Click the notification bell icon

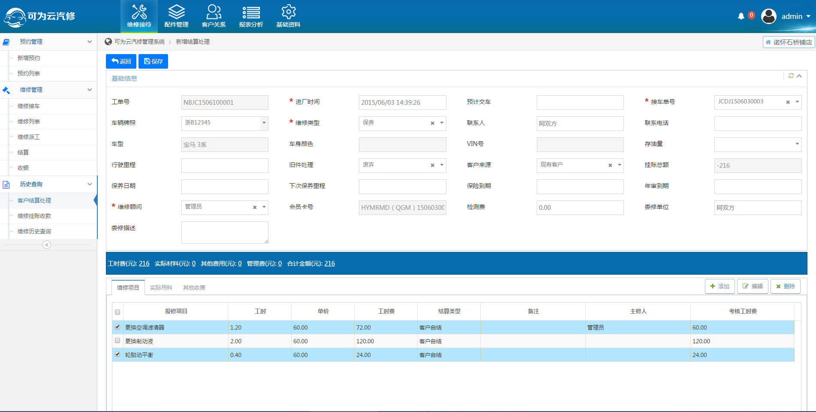pos(741,16)
